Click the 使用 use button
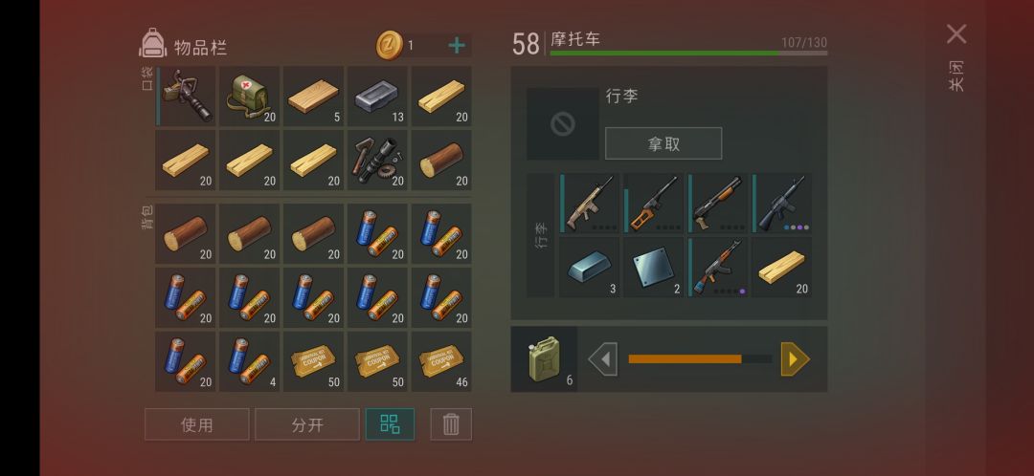Viewport: 1034px width, 476px height. point(197,424)
